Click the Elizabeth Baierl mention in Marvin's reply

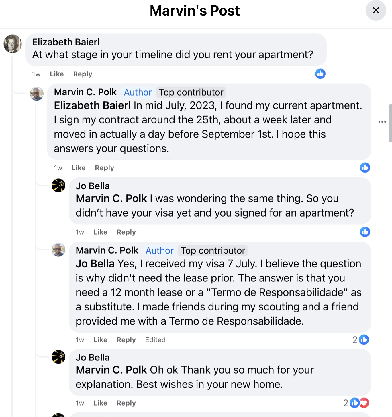(x=92, y=106)
